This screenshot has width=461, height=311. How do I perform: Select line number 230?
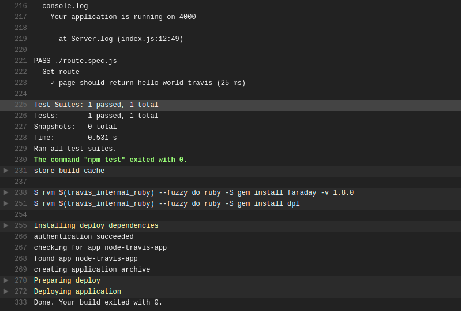21,160
